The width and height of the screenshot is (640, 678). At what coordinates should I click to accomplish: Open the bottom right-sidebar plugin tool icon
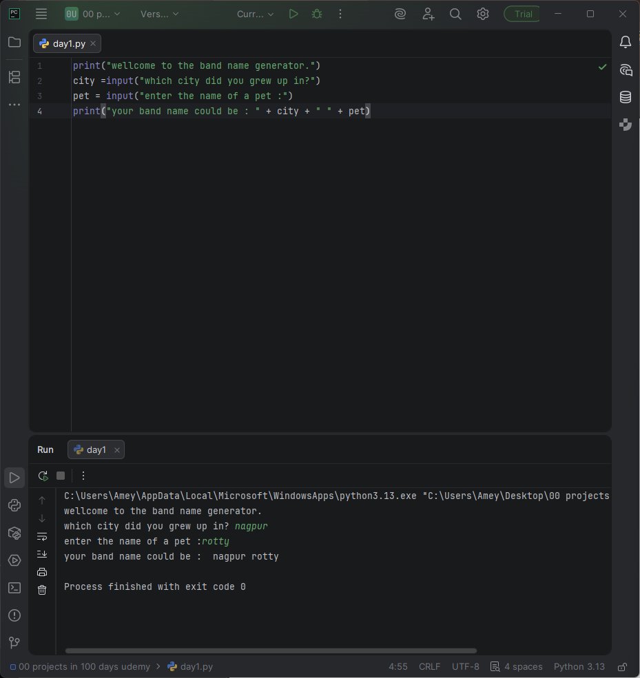point(626,125)
